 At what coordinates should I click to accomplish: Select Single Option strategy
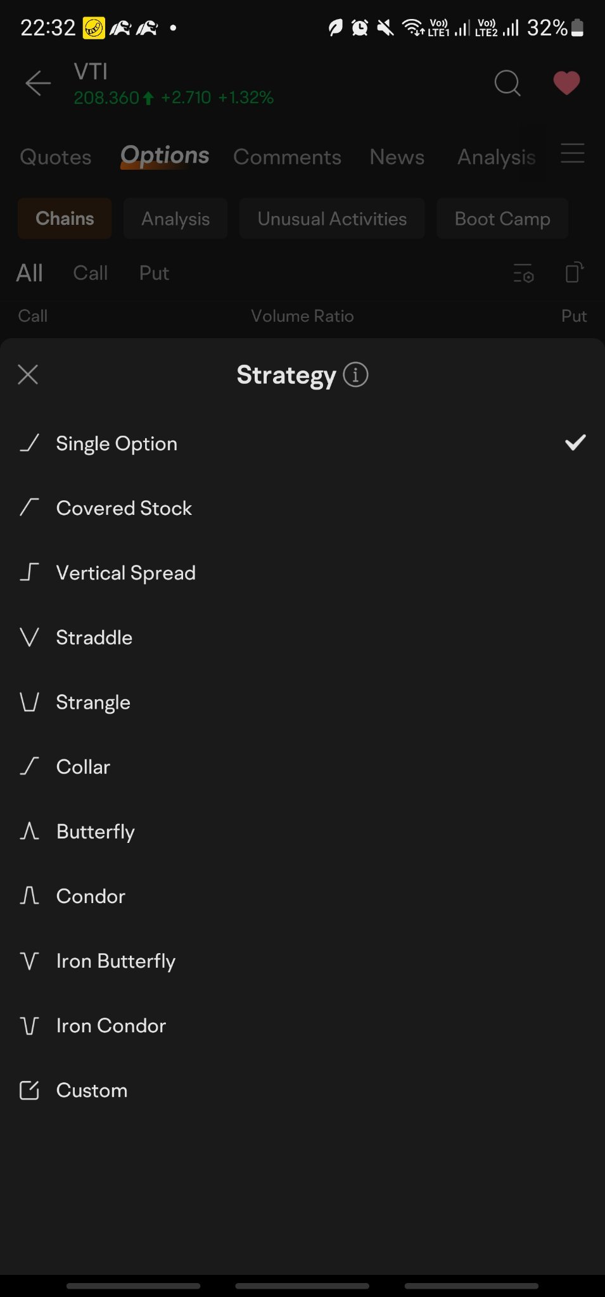(117, 443)
